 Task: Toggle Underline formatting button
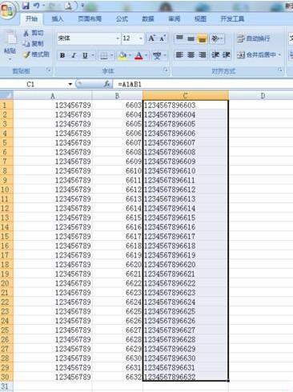pyautogui.click(x=85, y=55)
